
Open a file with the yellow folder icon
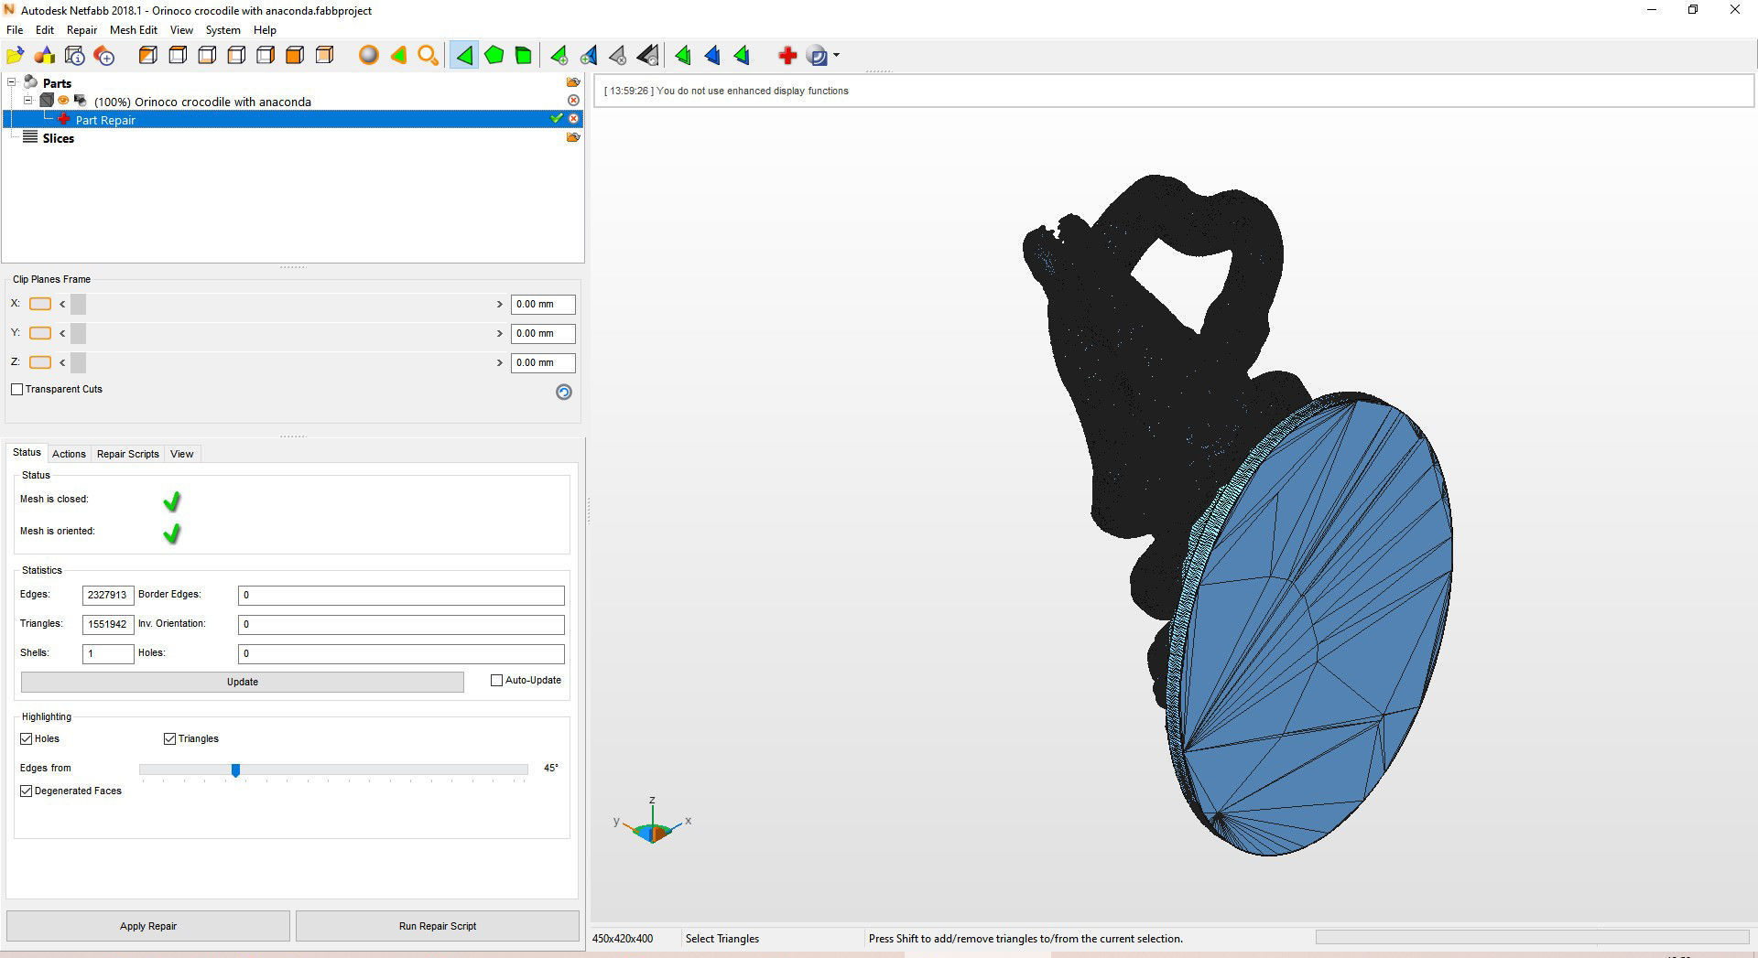(16, 56)
